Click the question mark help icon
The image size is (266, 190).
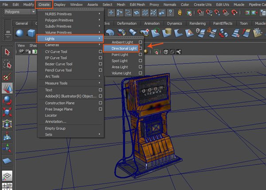[x=170, y=13]
